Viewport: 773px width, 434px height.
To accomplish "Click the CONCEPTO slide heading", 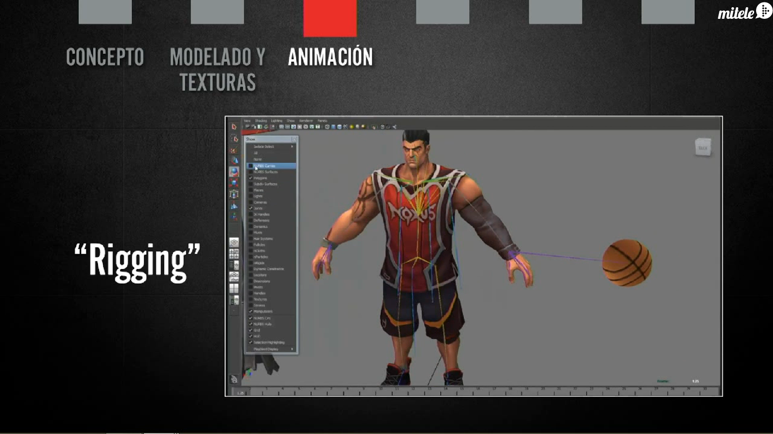I will pos(105,57).
